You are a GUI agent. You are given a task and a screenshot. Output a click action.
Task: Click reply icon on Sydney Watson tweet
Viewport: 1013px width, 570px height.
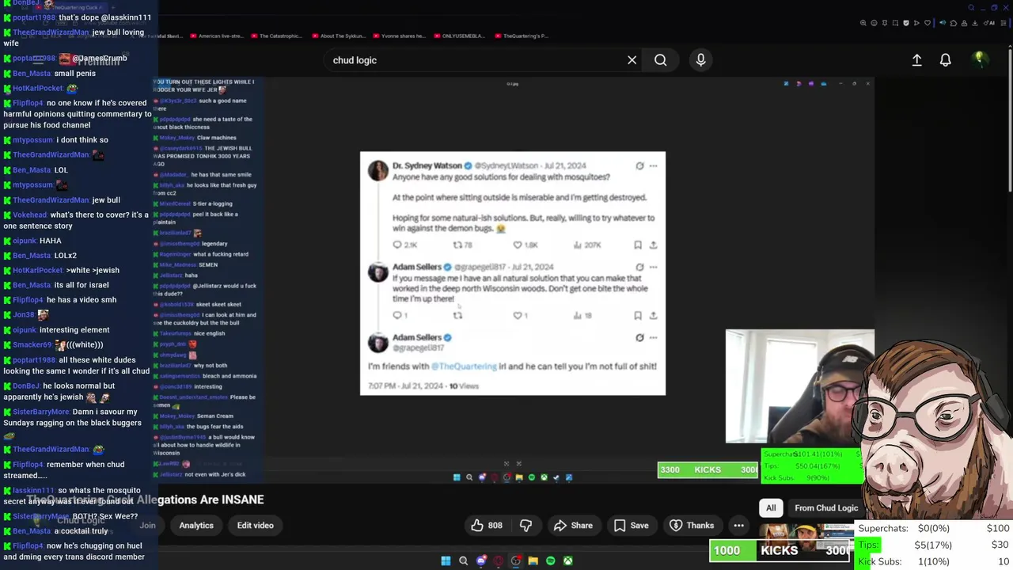(397, 245)
